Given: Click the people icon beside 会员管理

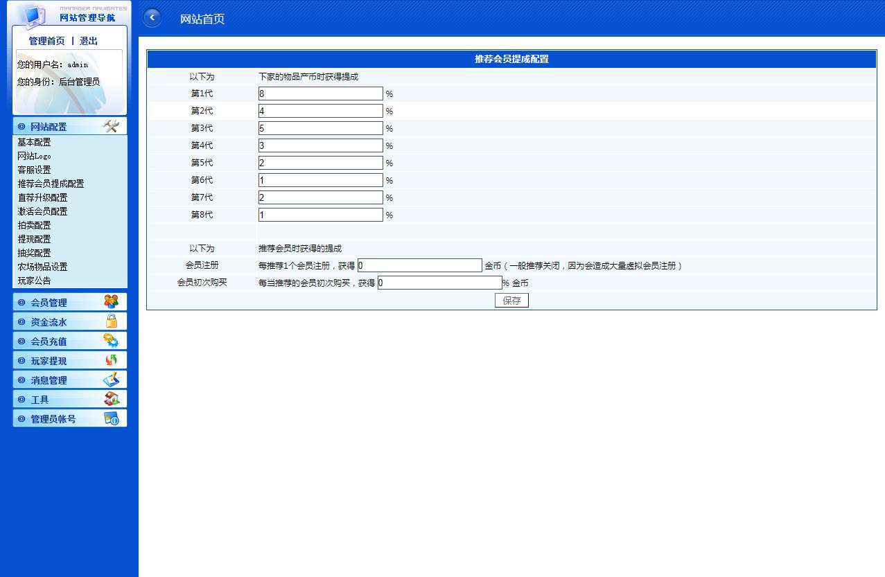Looking at the screenshot, I should 111,301.
